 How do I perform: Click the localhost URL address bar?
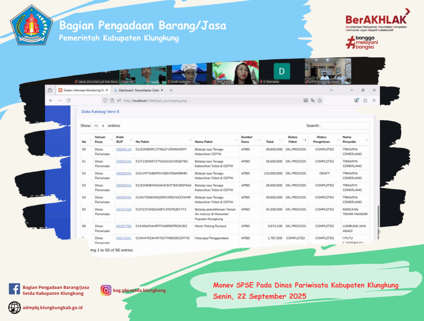tap(207, 100)
